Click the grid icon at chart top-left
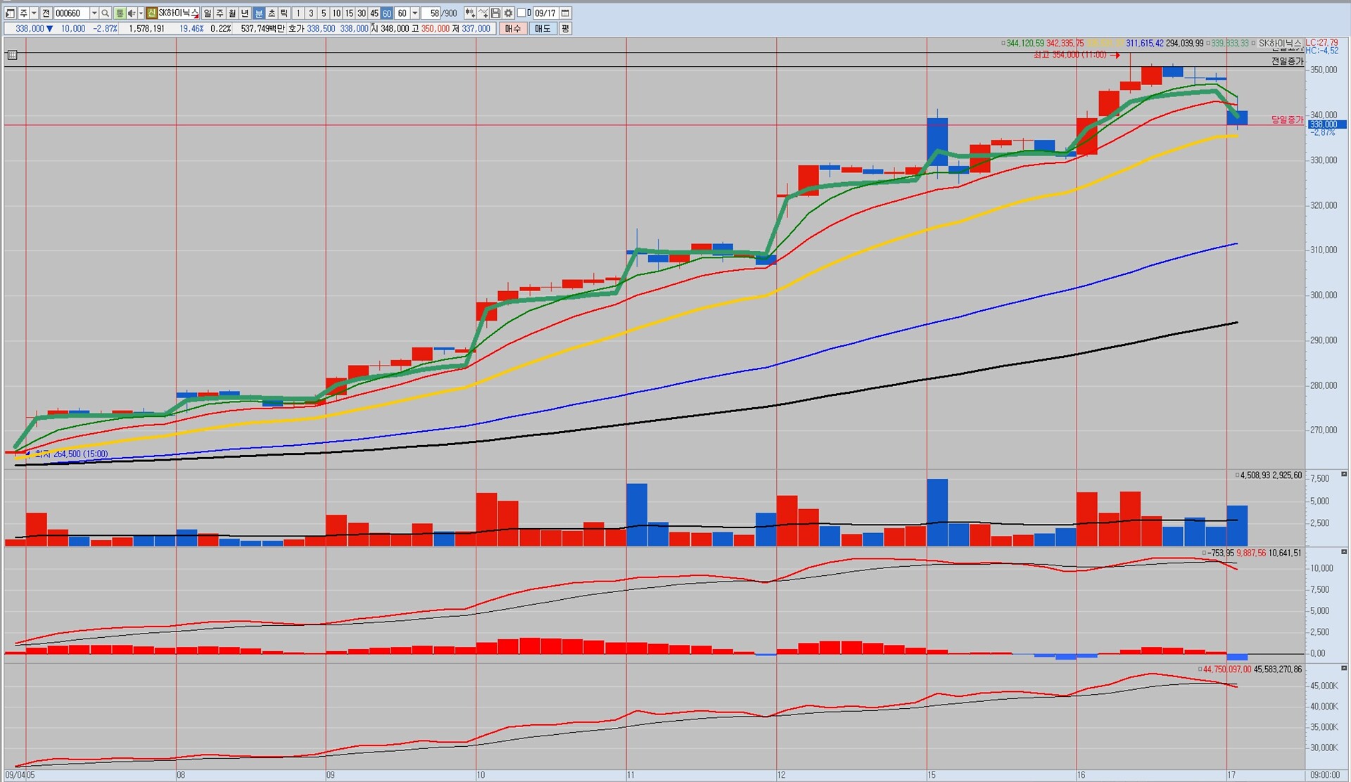Screen dimensions: 1351x782 [x=12, y=55]
